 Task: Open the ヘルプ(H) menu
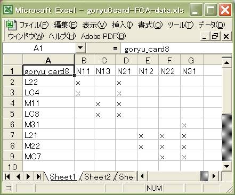coord(62,36)
